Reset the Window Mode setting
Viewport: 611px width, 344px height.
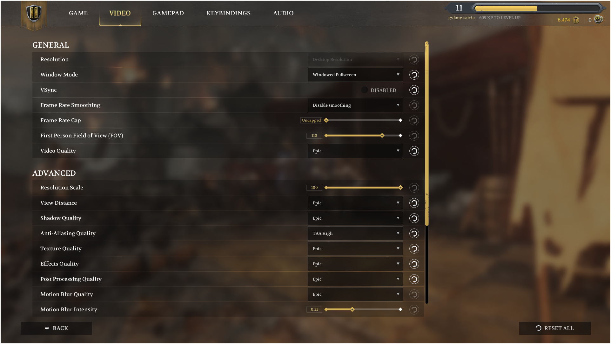tap(414, 75)
